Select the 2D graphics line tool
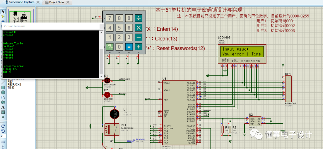The image size is (323, 149). [3, 83]
